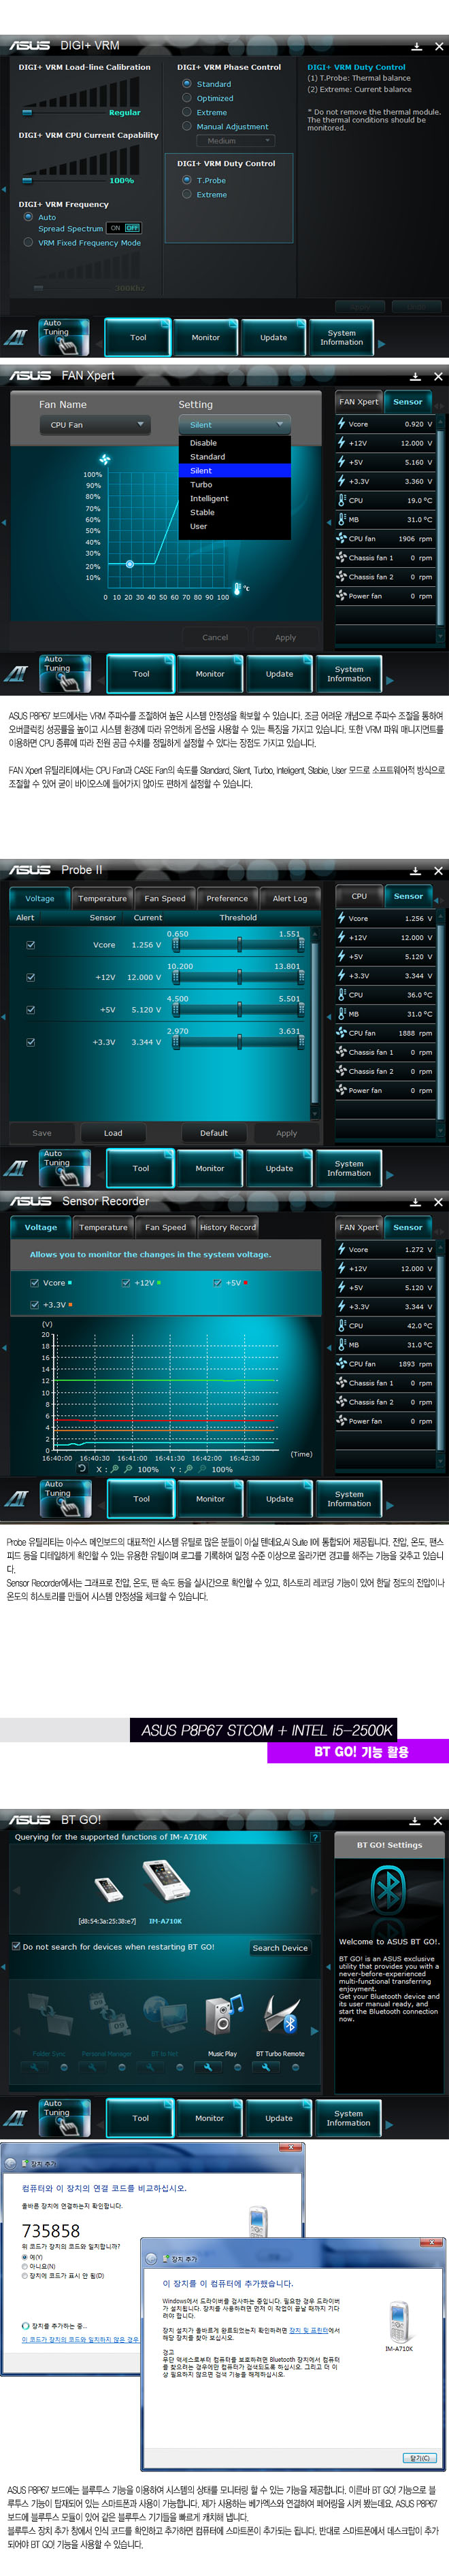This screenshot has height=2576, width=449.
Task: Adjust Vcore threshold slider in Probe II
Action: (239, 944)
